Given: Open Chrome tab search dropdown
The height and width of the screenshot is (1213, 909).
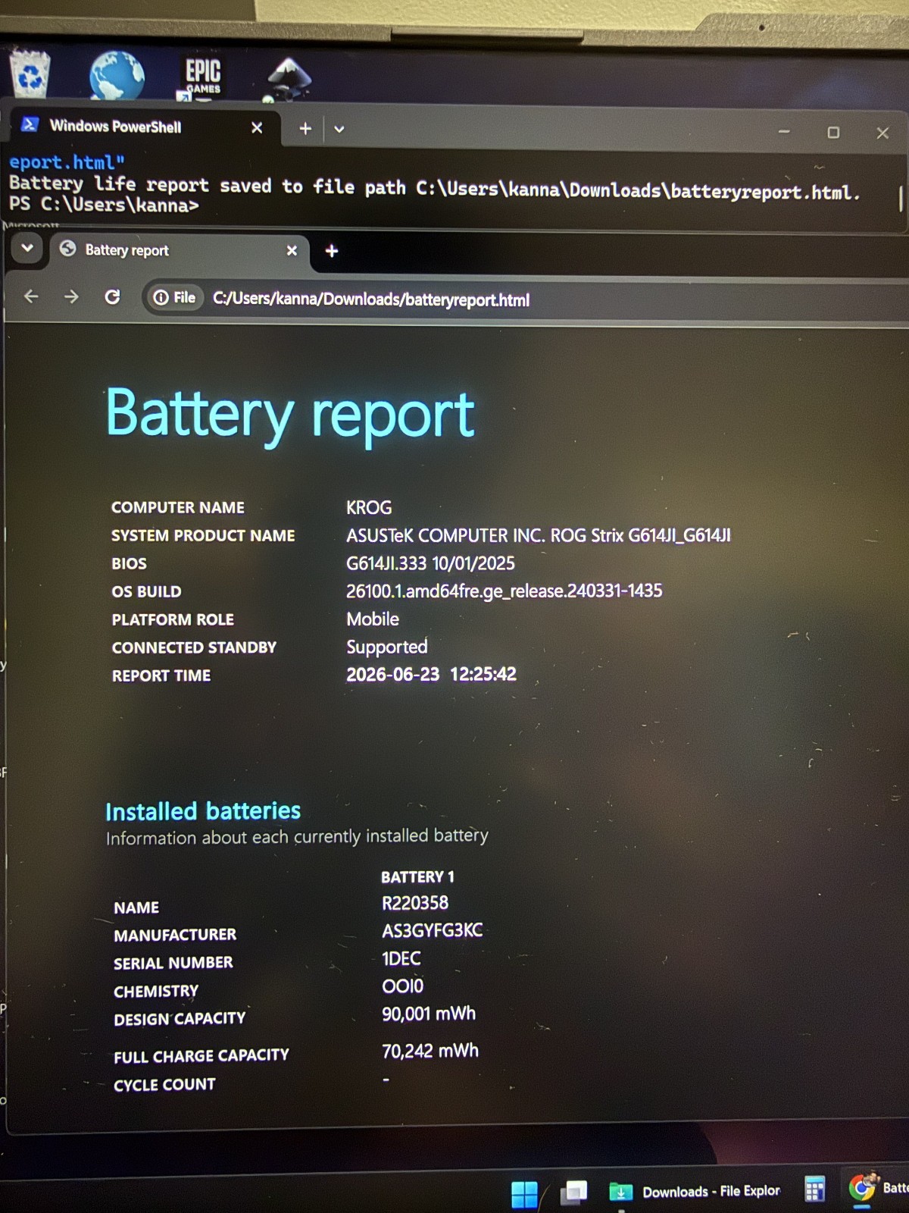Looking at the screenshot, I should click(27, 248).
